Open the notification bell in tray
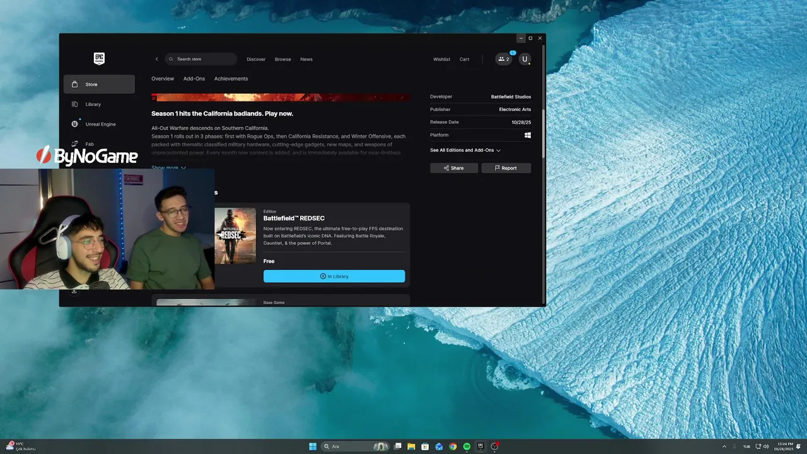The image size is (807, 454). [x=799, y=446]
